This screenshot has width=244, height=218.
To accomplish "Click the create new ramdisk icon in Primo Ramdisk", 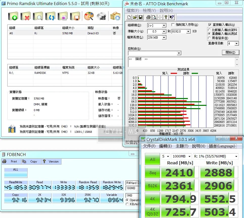I will tap(13, 16).
